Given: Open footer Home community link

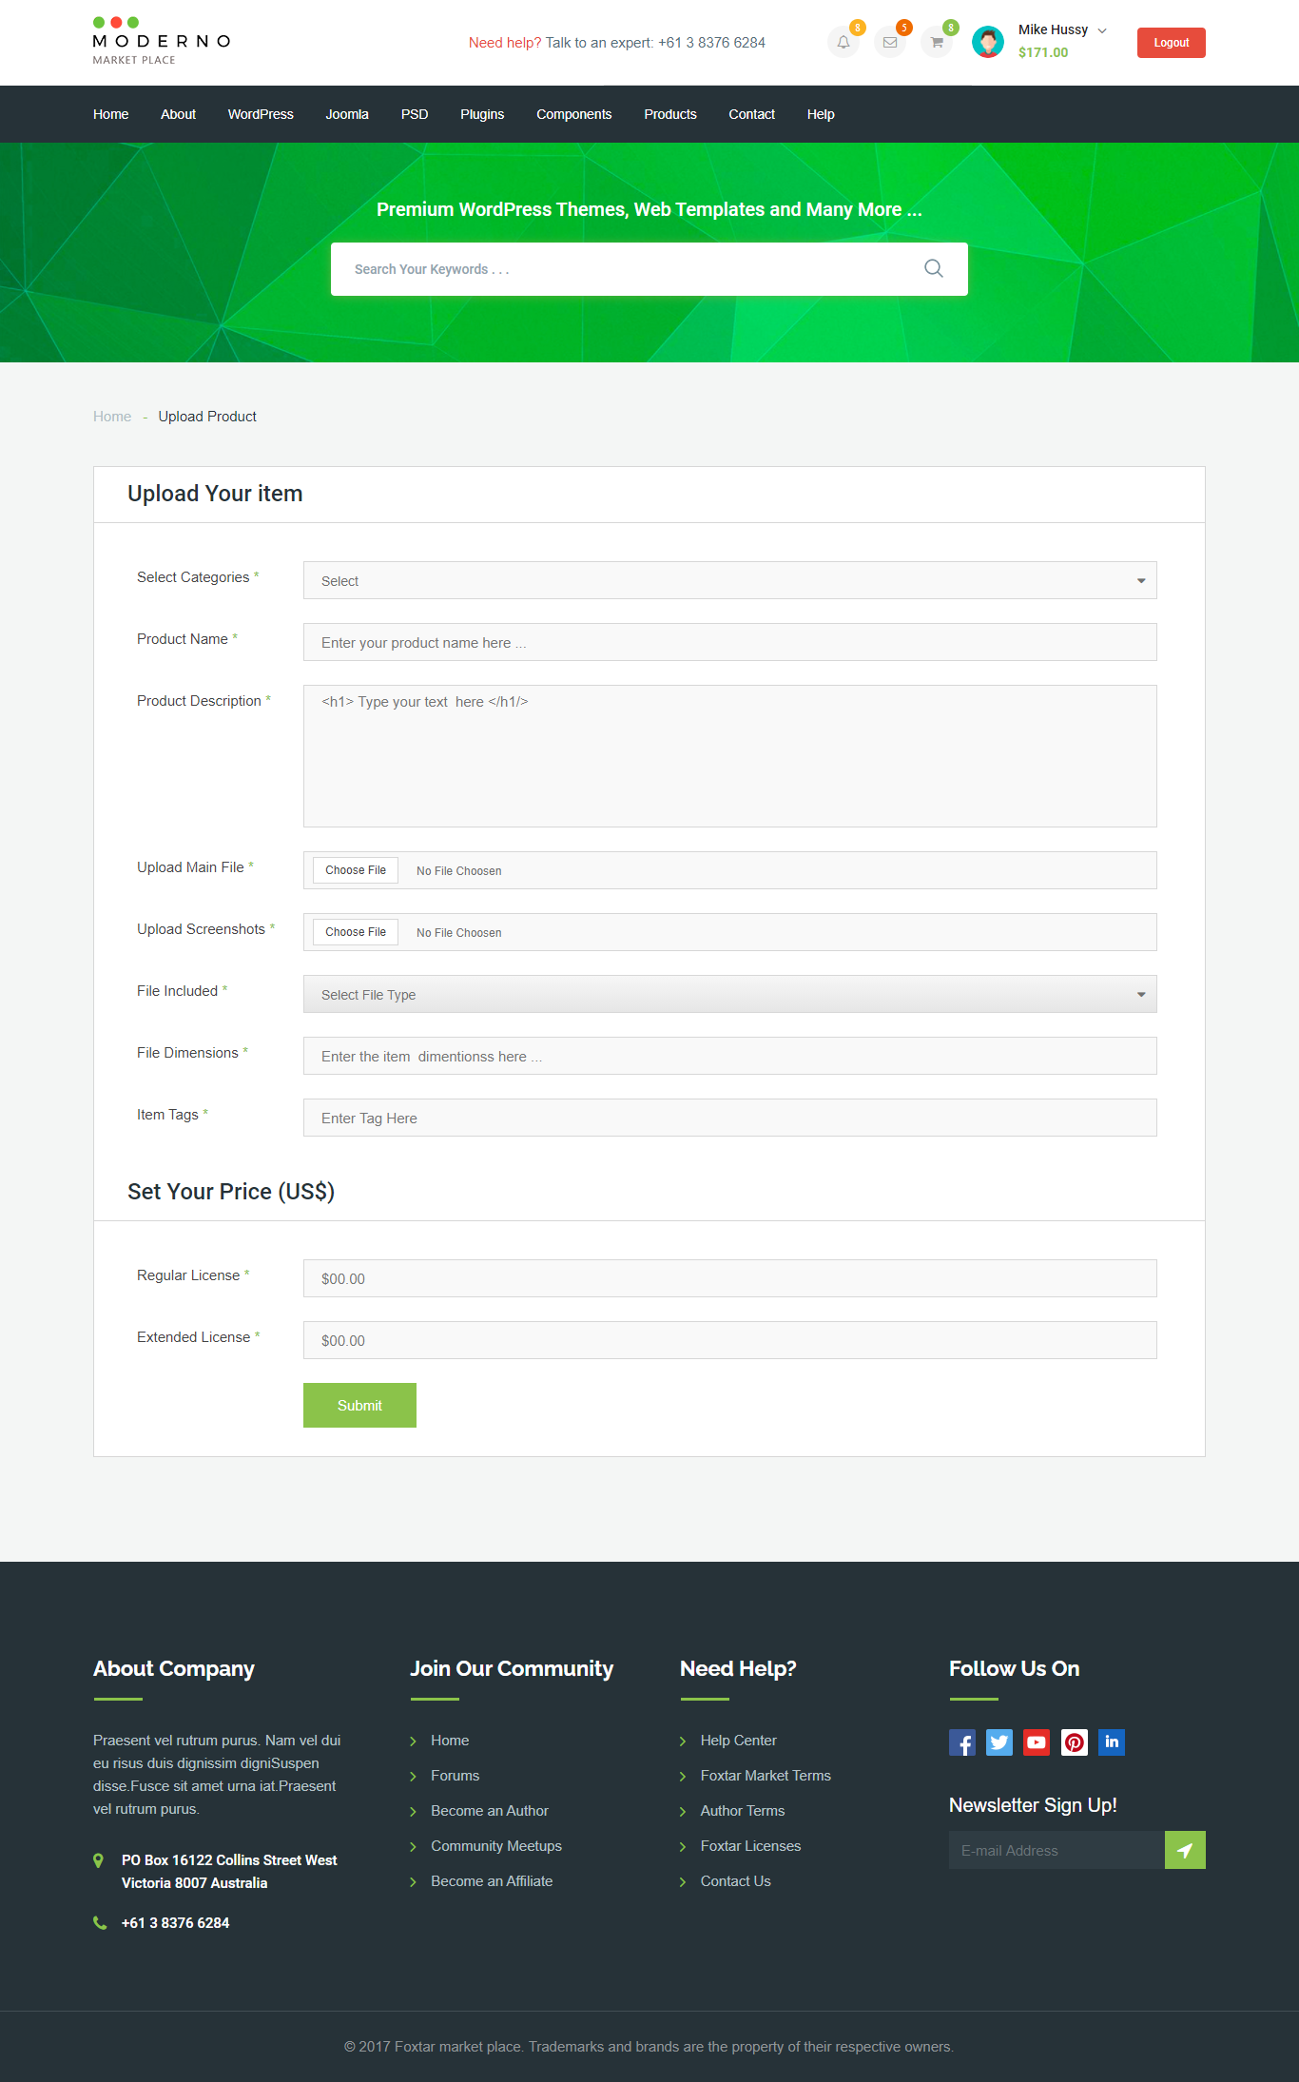Looking at the screenshot, I should pyautogui.click(x=450, y=1741).
